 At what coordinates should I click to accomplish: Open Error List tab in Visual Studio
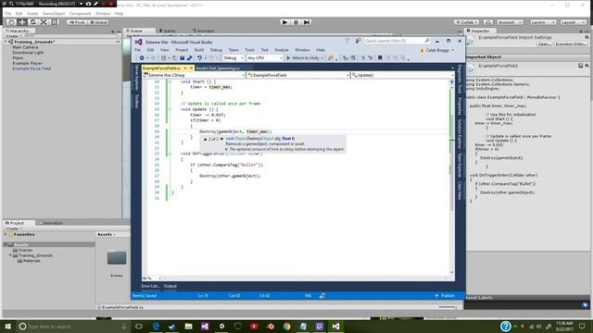[x=150, y=286]
